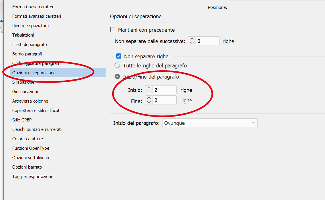325x200 pixels.
Task: Increase the Inizio righe value
Action: click(149, 88)
